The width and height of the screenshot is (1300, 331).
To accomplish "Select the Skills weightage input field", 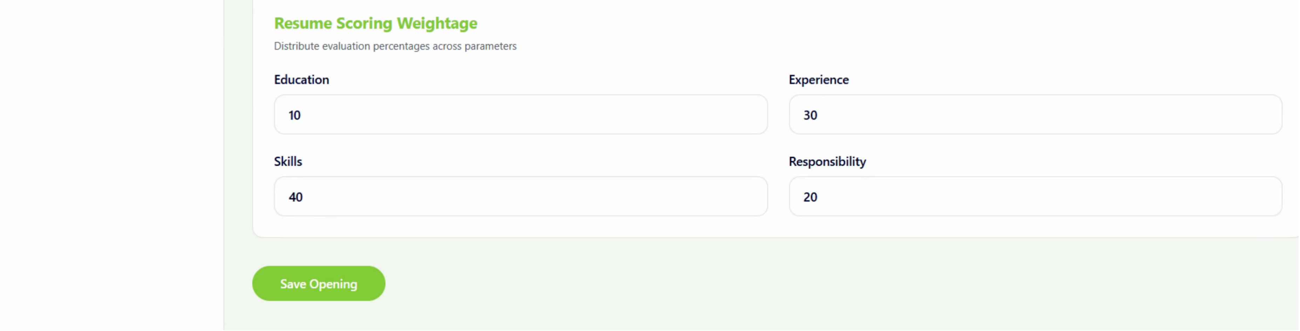I will [x=520, y=196].
